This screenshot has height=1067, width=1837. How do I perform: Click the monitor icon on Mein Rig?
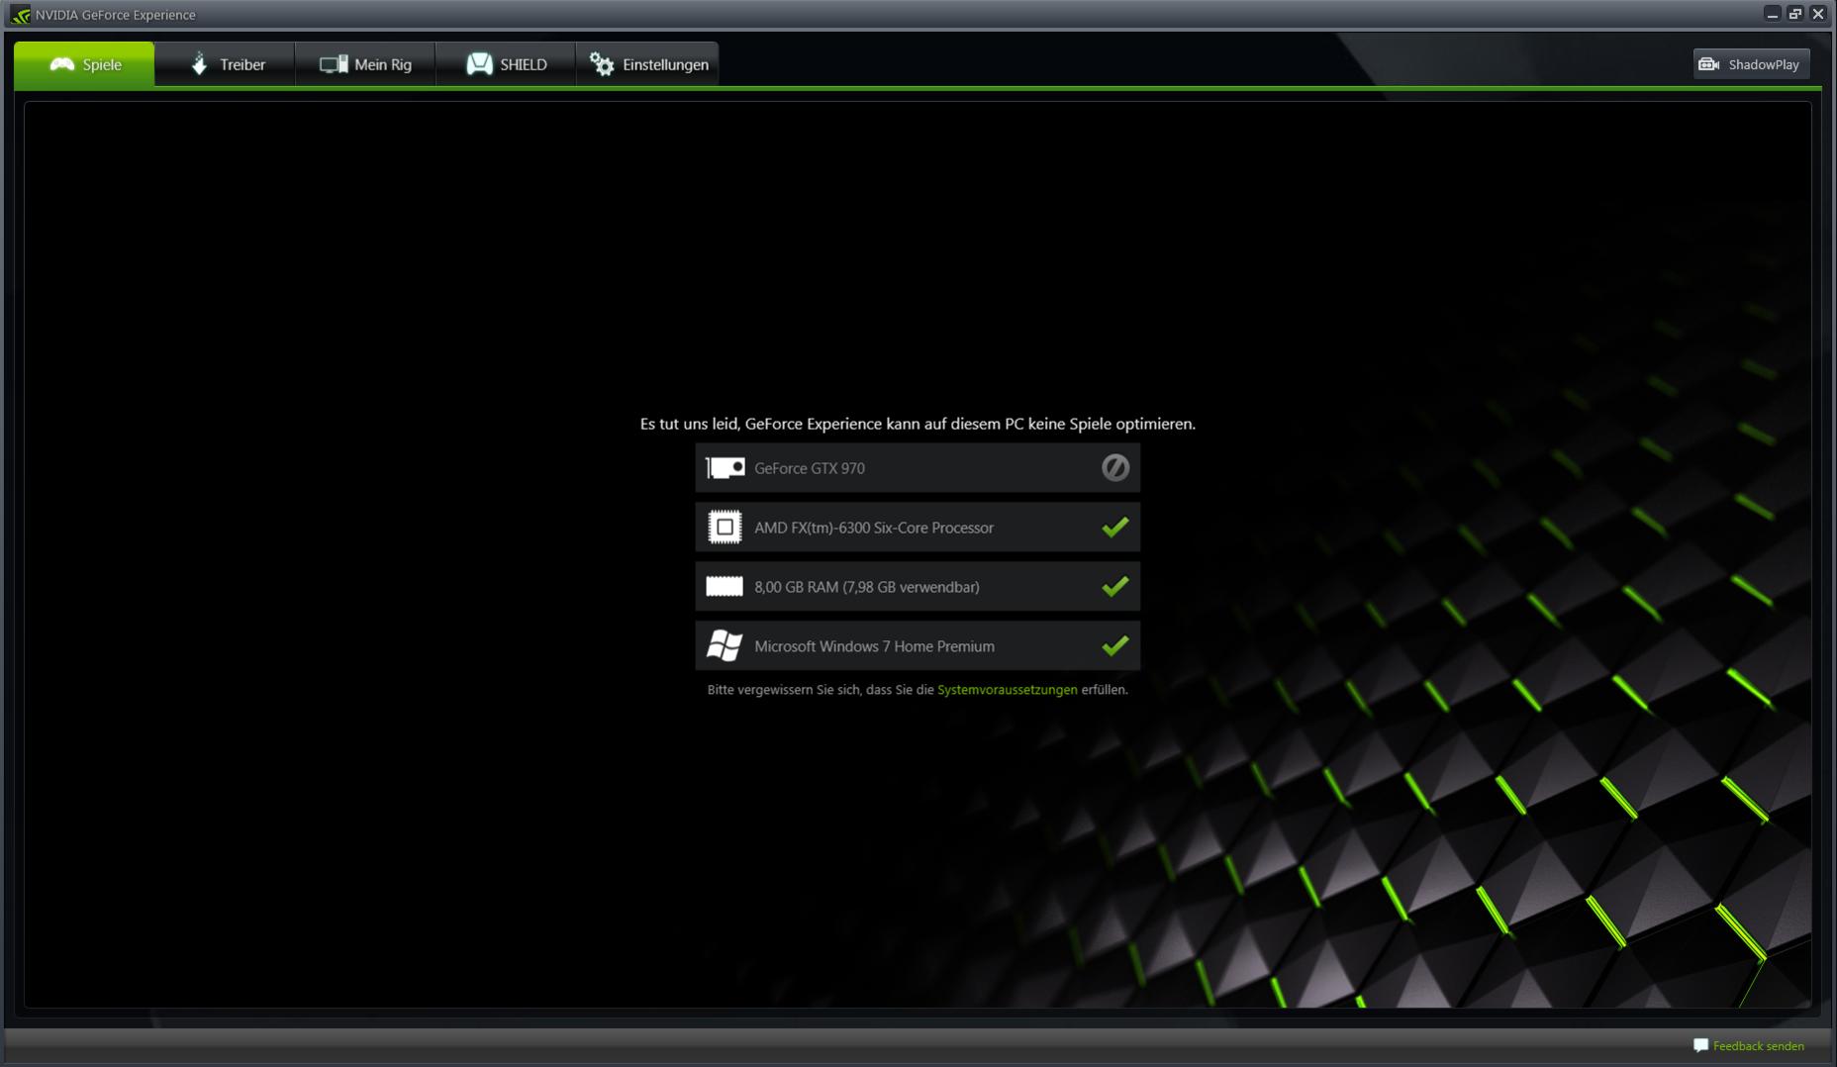pyautogui.click(x=334, y=64)
